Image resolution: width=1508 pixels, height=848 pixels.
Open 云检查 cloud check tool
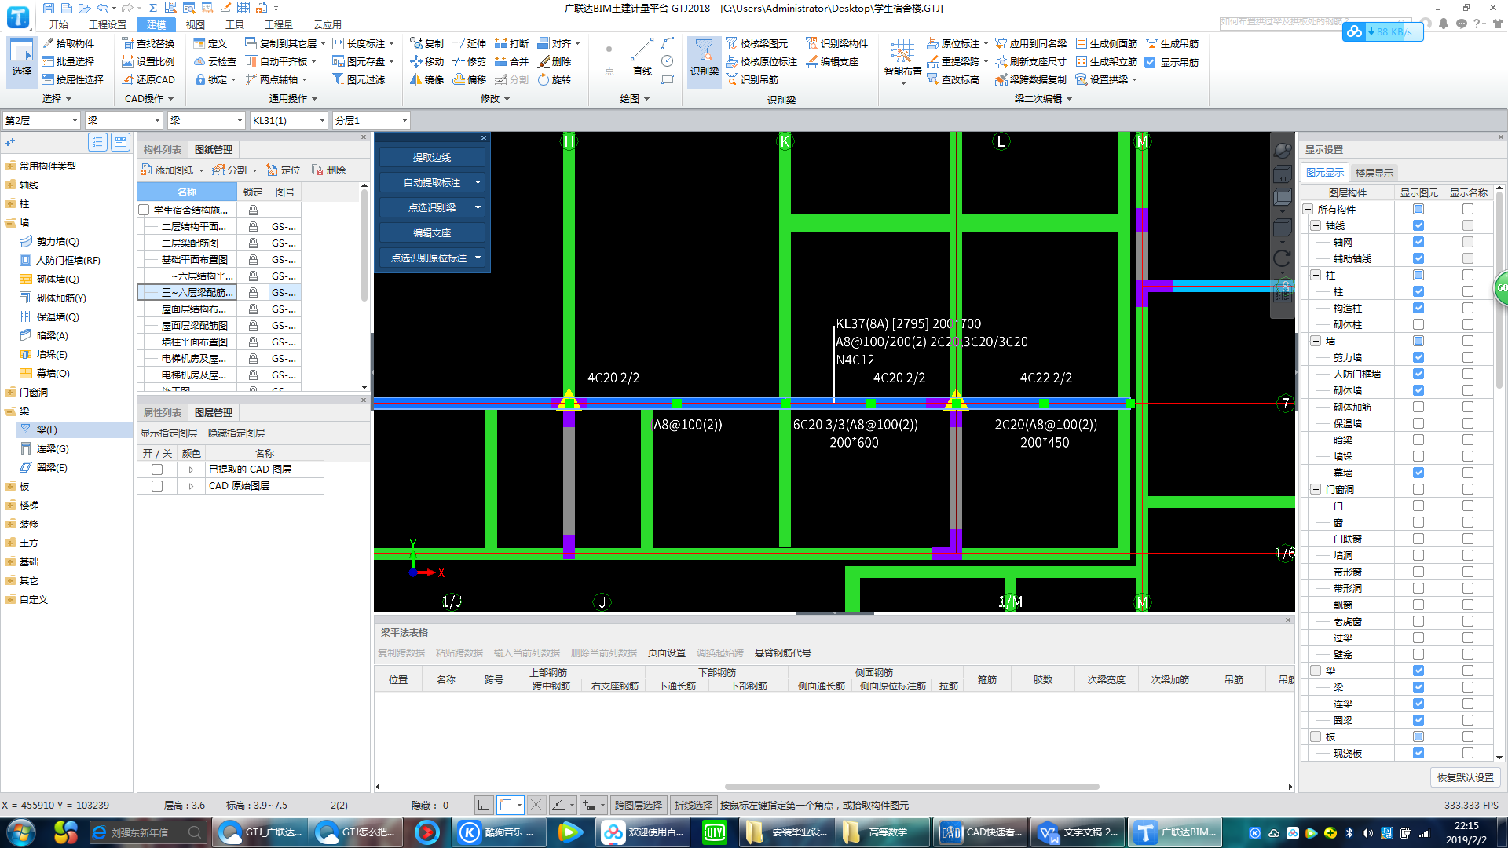(x=215, y=61)
